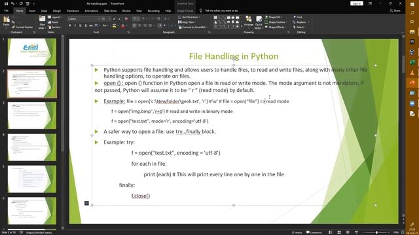Select slide 4 thumbnail in the slide panel
Image resolution: width=419 pixels, height=235 pixels.
(x=32, y=148)
